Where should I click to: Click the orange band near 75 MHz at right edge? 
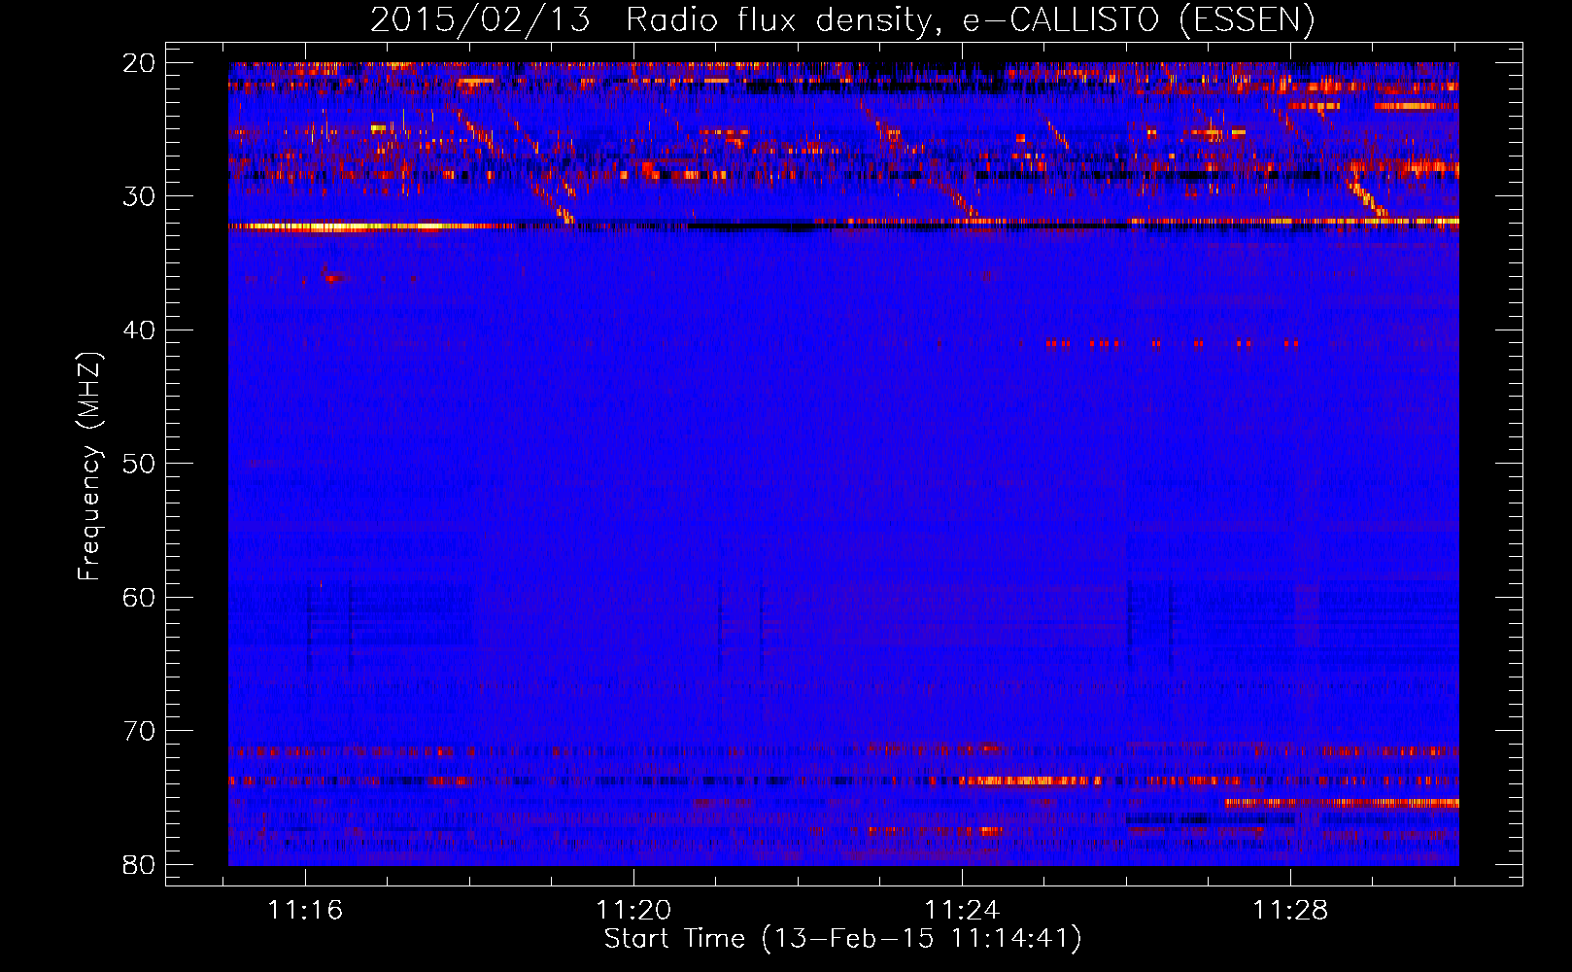1342,803
